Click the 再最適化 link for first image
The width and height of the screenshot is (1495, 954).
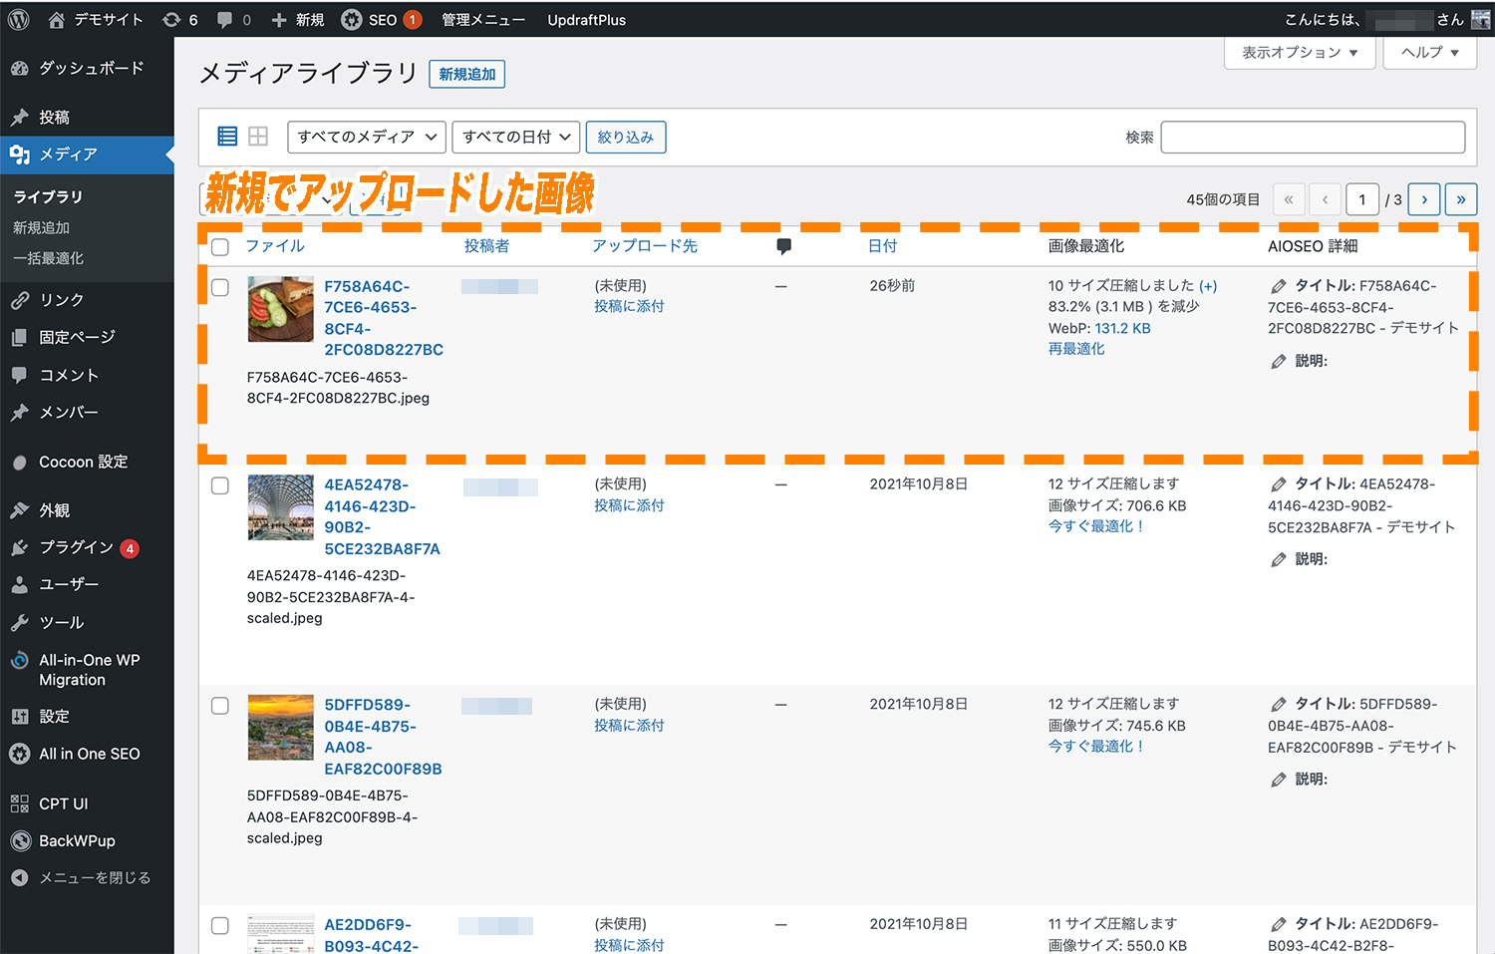1076,348
